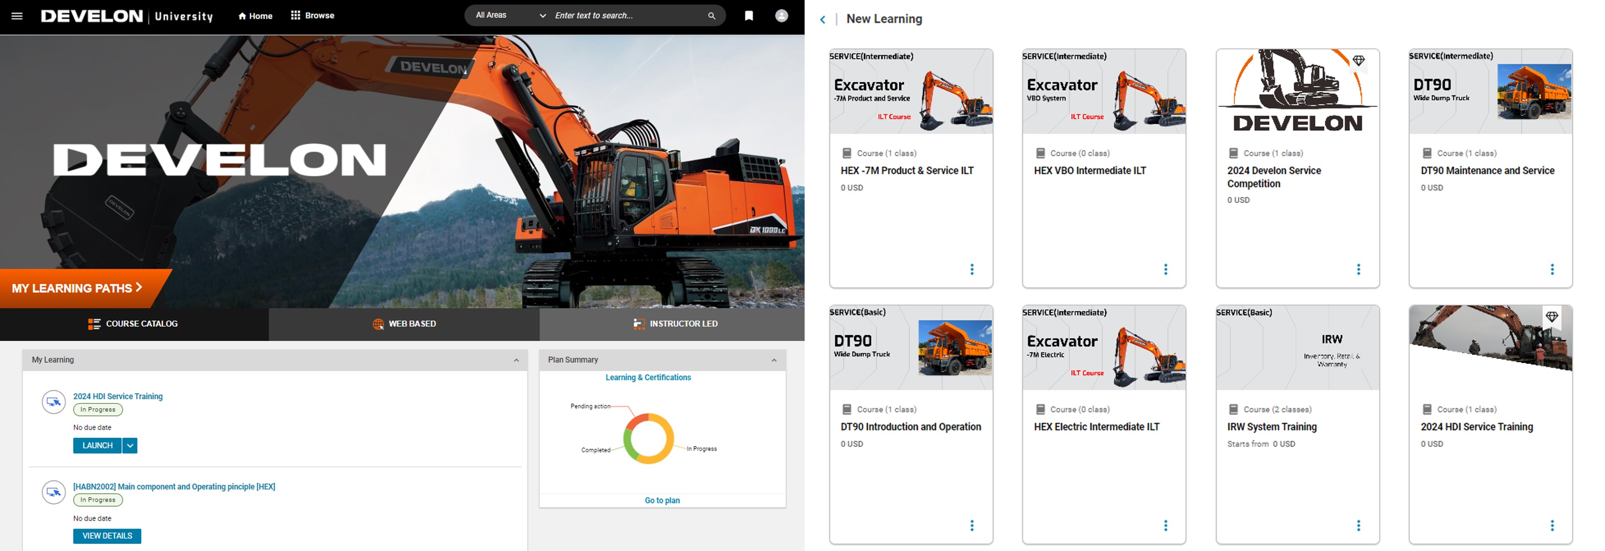Click the search magnifier icon
Viewport: 1605px width, 551px height.
point(711,16)
